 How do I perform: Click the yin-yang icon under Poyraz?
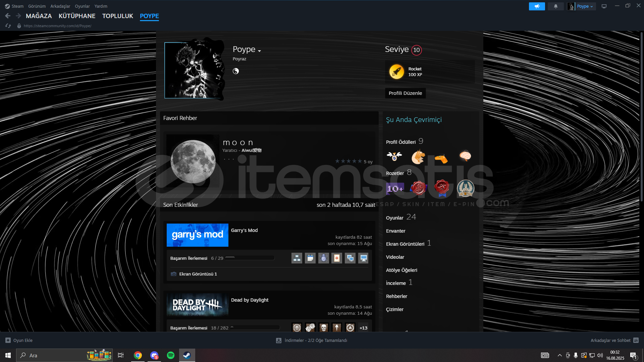pyautogui.click(x=236, y=71)
